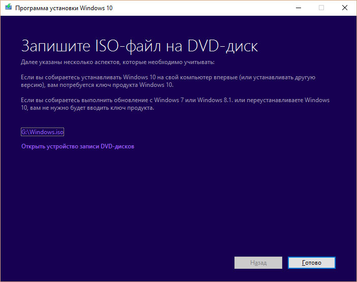Click the title text 'Программа установки Windows 10'

[x=64, y=8]
